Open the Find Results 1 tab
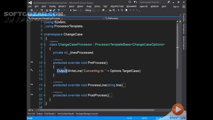213x120 pixels. (50, 114)
